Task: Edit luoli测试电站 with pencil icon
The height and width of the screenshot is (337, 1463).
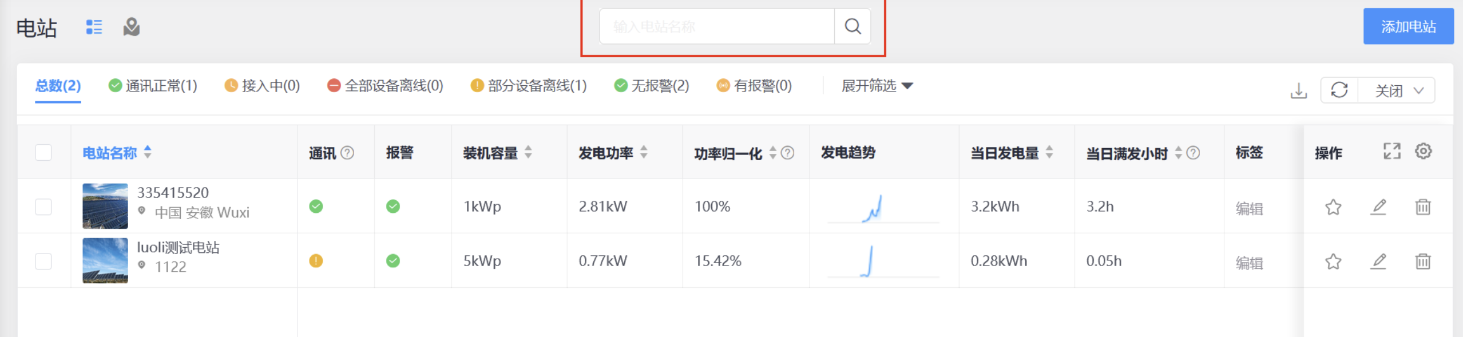Action: point(1378,261)
